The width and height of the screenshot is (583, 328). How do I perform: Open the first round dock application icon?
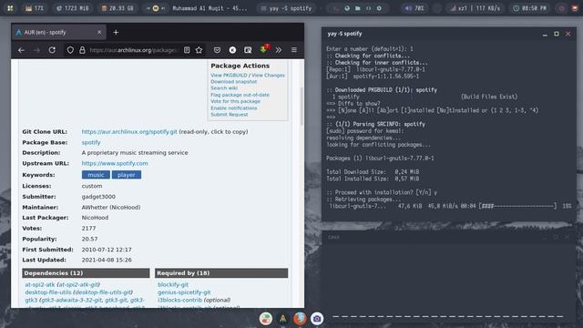pyautogui.click(x=266, y=319)
